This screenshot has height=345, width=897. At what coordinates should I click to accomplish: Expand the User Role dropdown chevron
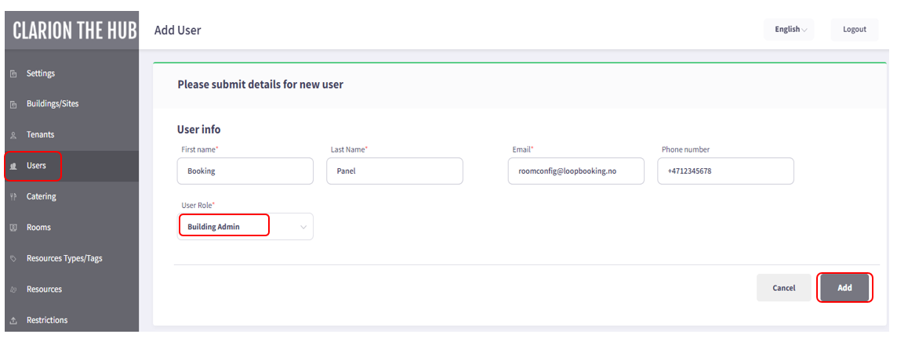tap(303, 227)
